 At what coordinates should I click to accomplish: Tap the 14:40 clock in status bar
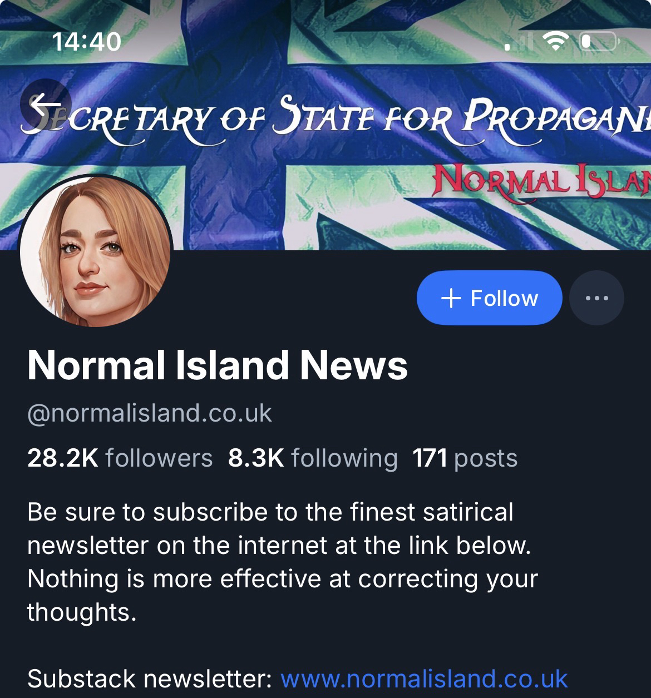tap(87, 42)
